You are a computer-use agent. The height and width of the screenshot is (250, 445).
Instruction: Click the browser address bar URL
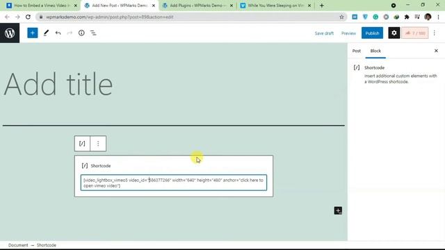click(x=110, y=17)
